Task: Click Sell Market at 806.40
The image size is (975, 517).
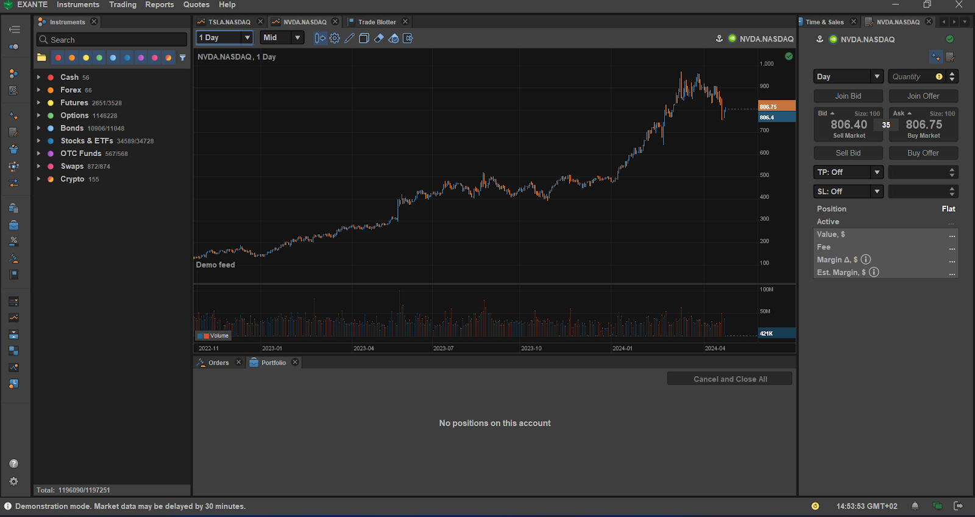Action: pyautogui.click(x=848, y=125)
